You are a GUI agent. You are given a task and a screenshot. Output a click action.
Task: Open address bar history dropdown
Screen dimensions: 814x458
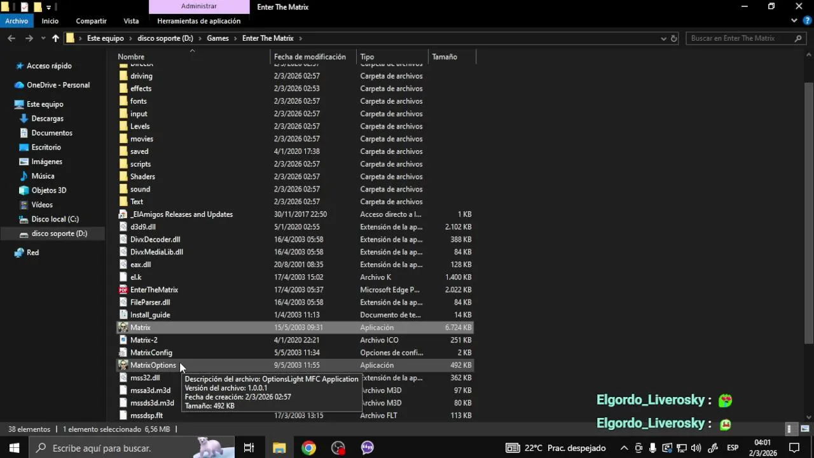(665, 38)
